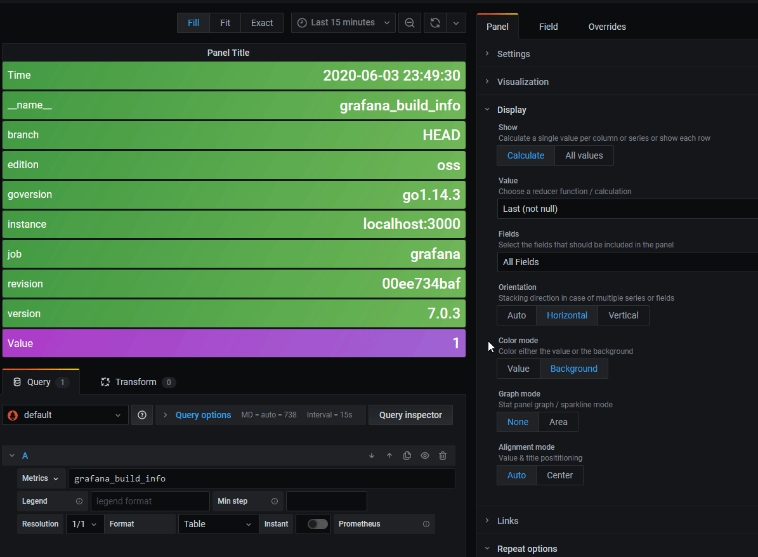
Task: Zoom out the time range
Action: 409,22
